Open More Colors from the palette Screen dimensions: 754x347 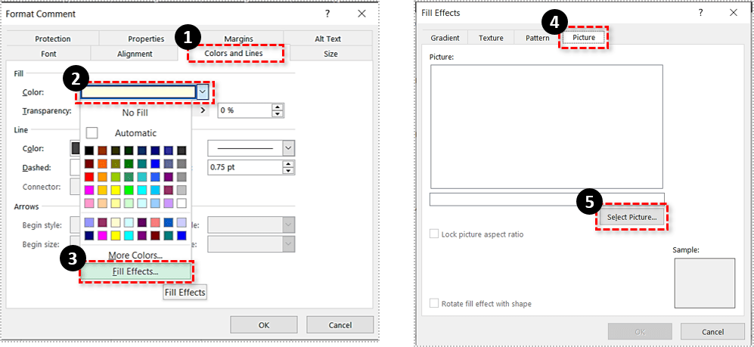135,256
